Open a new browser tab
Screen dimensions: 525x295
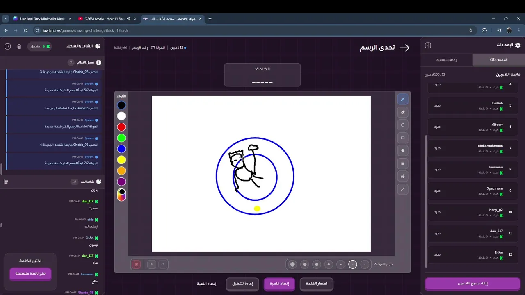[x=210, y=18]
